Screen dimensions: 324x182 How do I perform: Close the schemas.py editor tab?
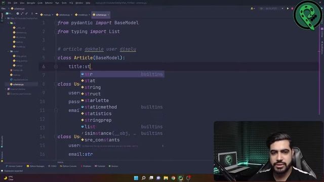(x=108, y=15)
